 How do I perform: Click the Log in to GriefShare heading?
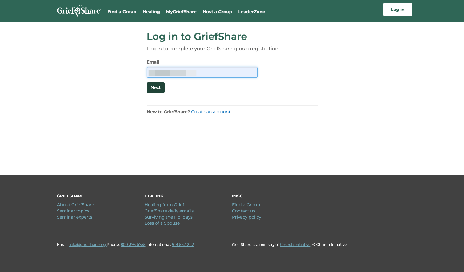pos(197,37)
